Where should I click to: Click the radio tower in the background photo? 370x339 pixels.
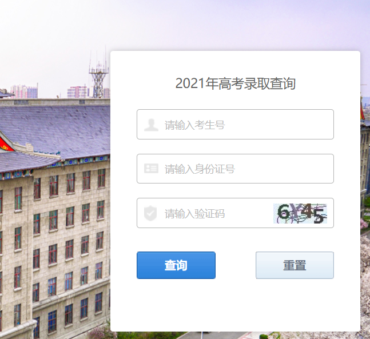[99, 78]
